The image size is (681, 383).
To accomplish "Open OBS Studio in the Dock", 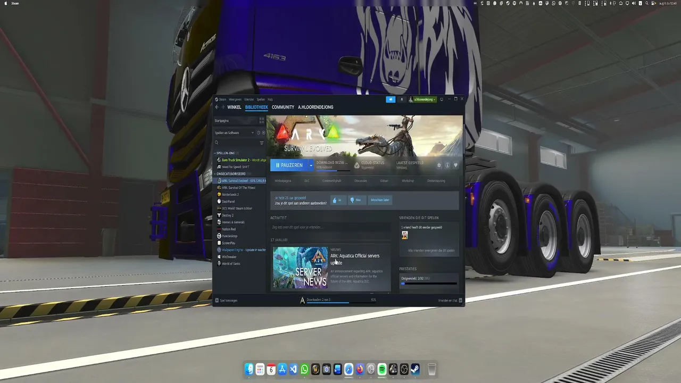I will [404, 369].
